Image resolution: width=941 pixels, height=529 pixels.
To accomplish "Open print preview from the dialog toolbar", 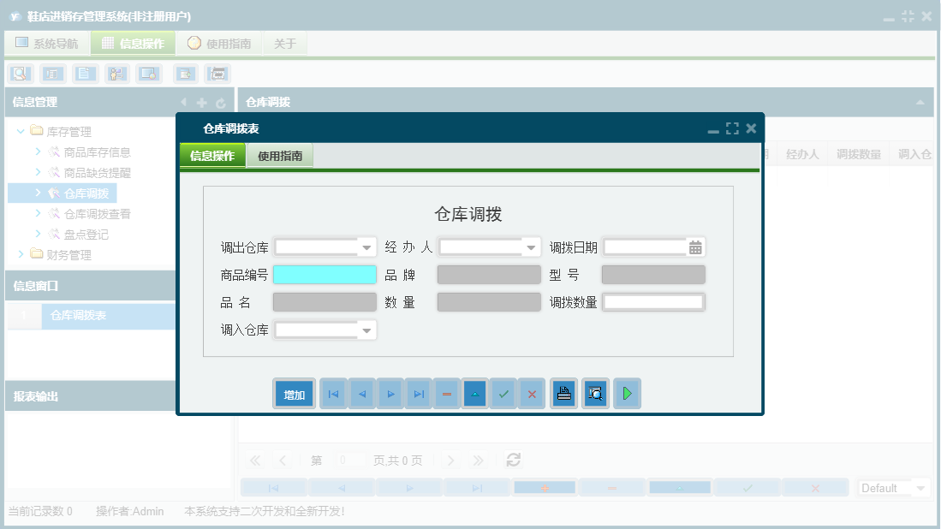I will (x=595, y=393).
